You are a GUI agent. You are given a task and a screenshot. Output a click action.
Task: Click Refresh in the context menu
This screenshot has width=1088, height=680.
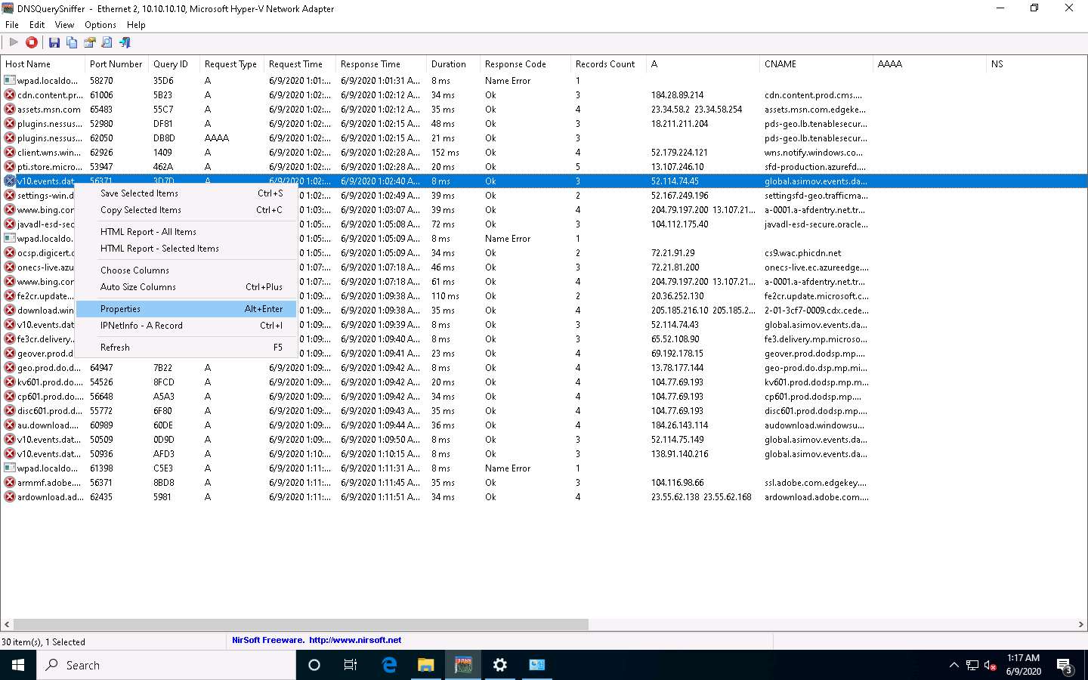click(187, 348)
